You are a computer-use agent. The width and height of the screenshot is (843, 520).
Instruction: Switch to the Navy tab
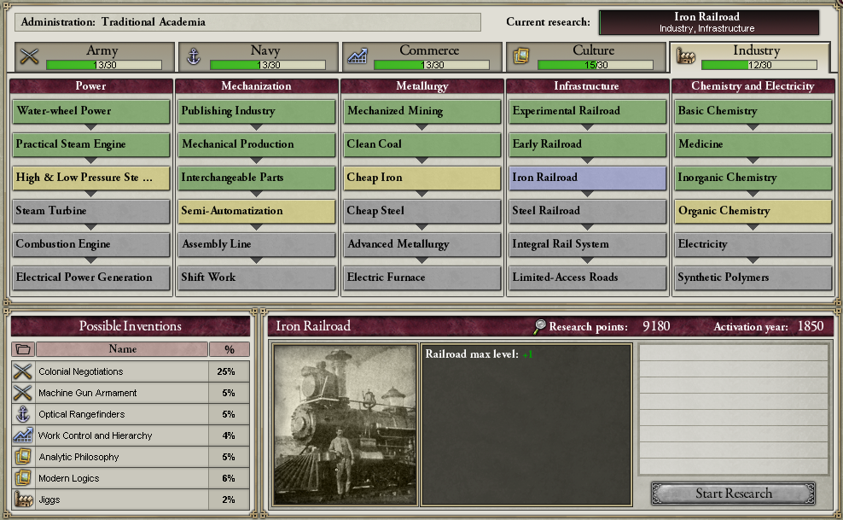(x=259, y=56)
